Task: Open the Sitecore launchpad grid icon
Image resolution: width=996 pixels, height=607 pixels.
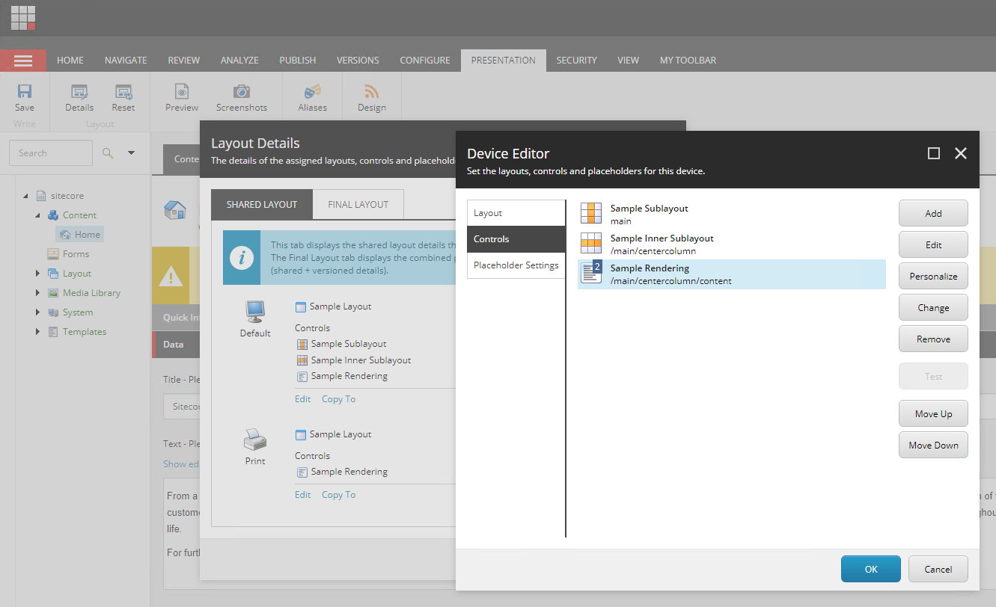Action: pyautogui.click(x=23, y=17)
